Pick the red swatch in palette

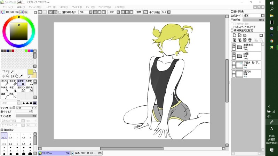click(x=13, y=51)
